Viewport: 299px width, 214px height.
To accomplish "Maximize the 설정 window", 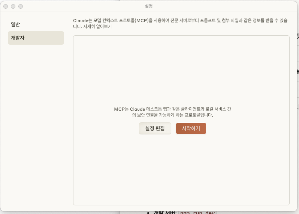I will click(x=21, y=6).
